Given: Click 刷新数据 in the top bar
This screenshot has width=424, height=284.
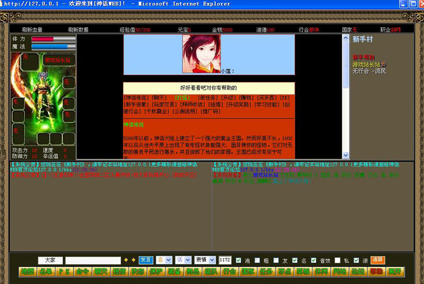Looking at the screenshot, I should pos(78,29).
